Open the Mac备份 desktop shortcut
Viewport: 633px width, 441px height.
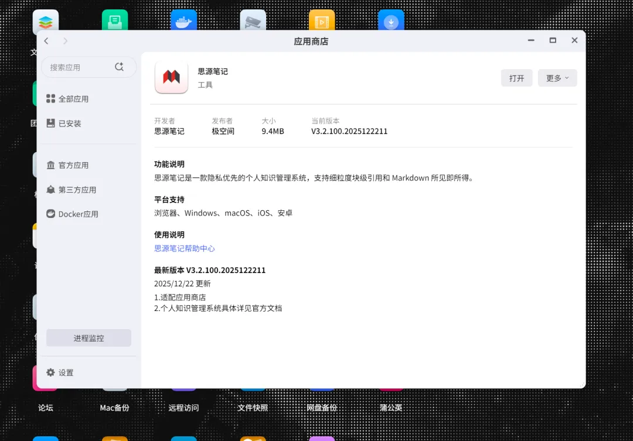pyautogui.click(x=115, y=408)
